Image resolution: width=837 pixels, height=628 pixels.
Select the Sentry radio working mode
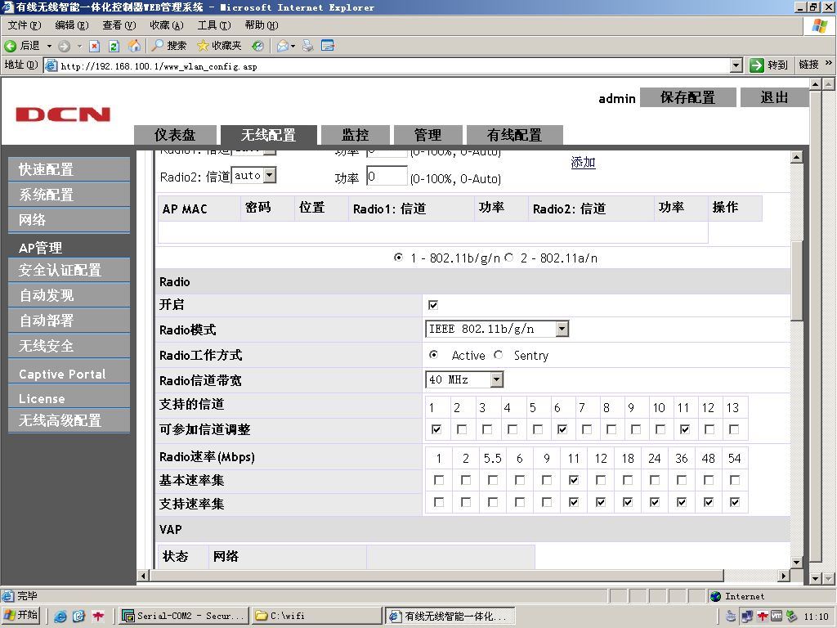pos(498,355)
